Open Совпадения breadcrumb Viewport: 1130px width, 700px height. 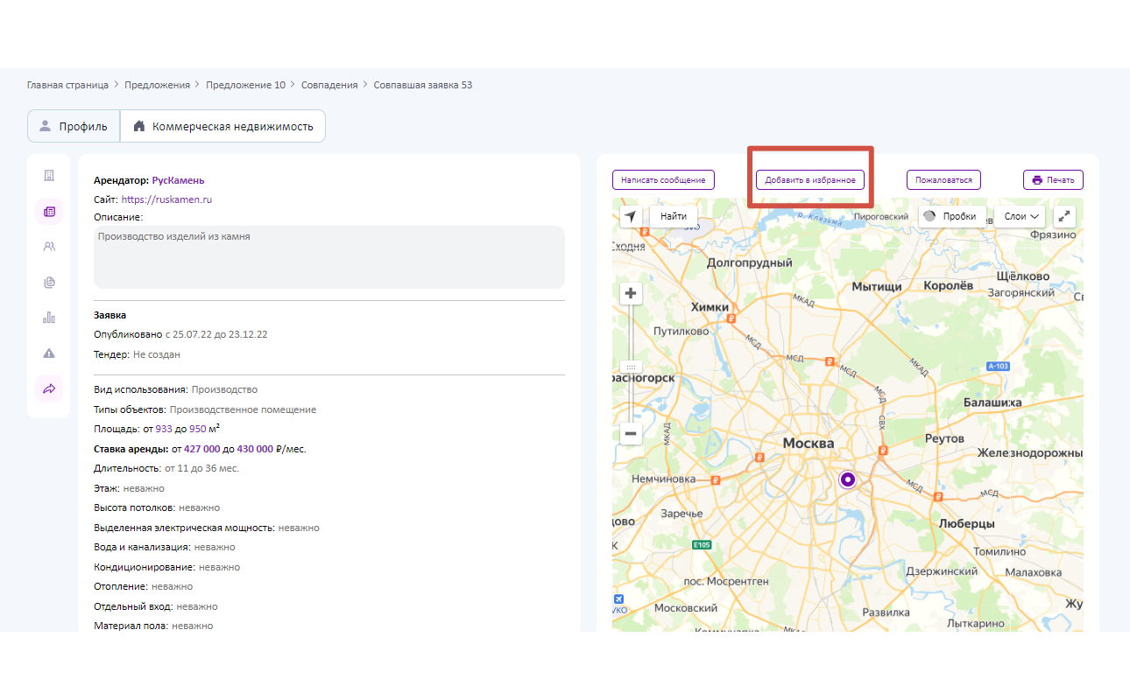329,85
